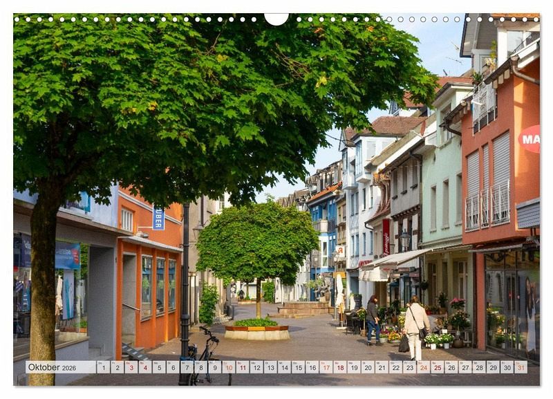553x399 pixels.
Task: Select day 1 in the calendar strip
Action: click(103, 367)
